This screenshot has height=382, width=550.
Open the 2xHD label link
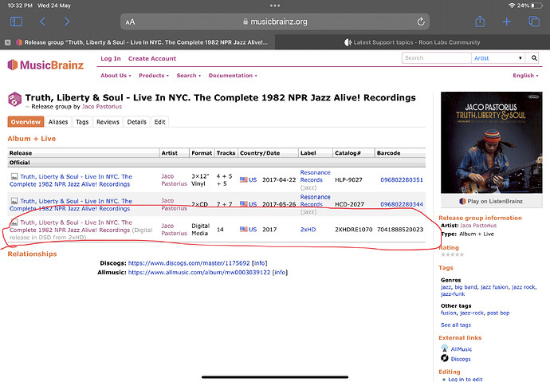point(308,230)
